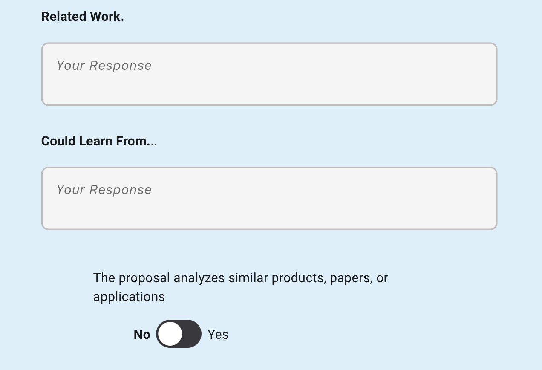Click "Your Response" placeholder under Could Learn From
542x370 pixels.
pos(104,190)
